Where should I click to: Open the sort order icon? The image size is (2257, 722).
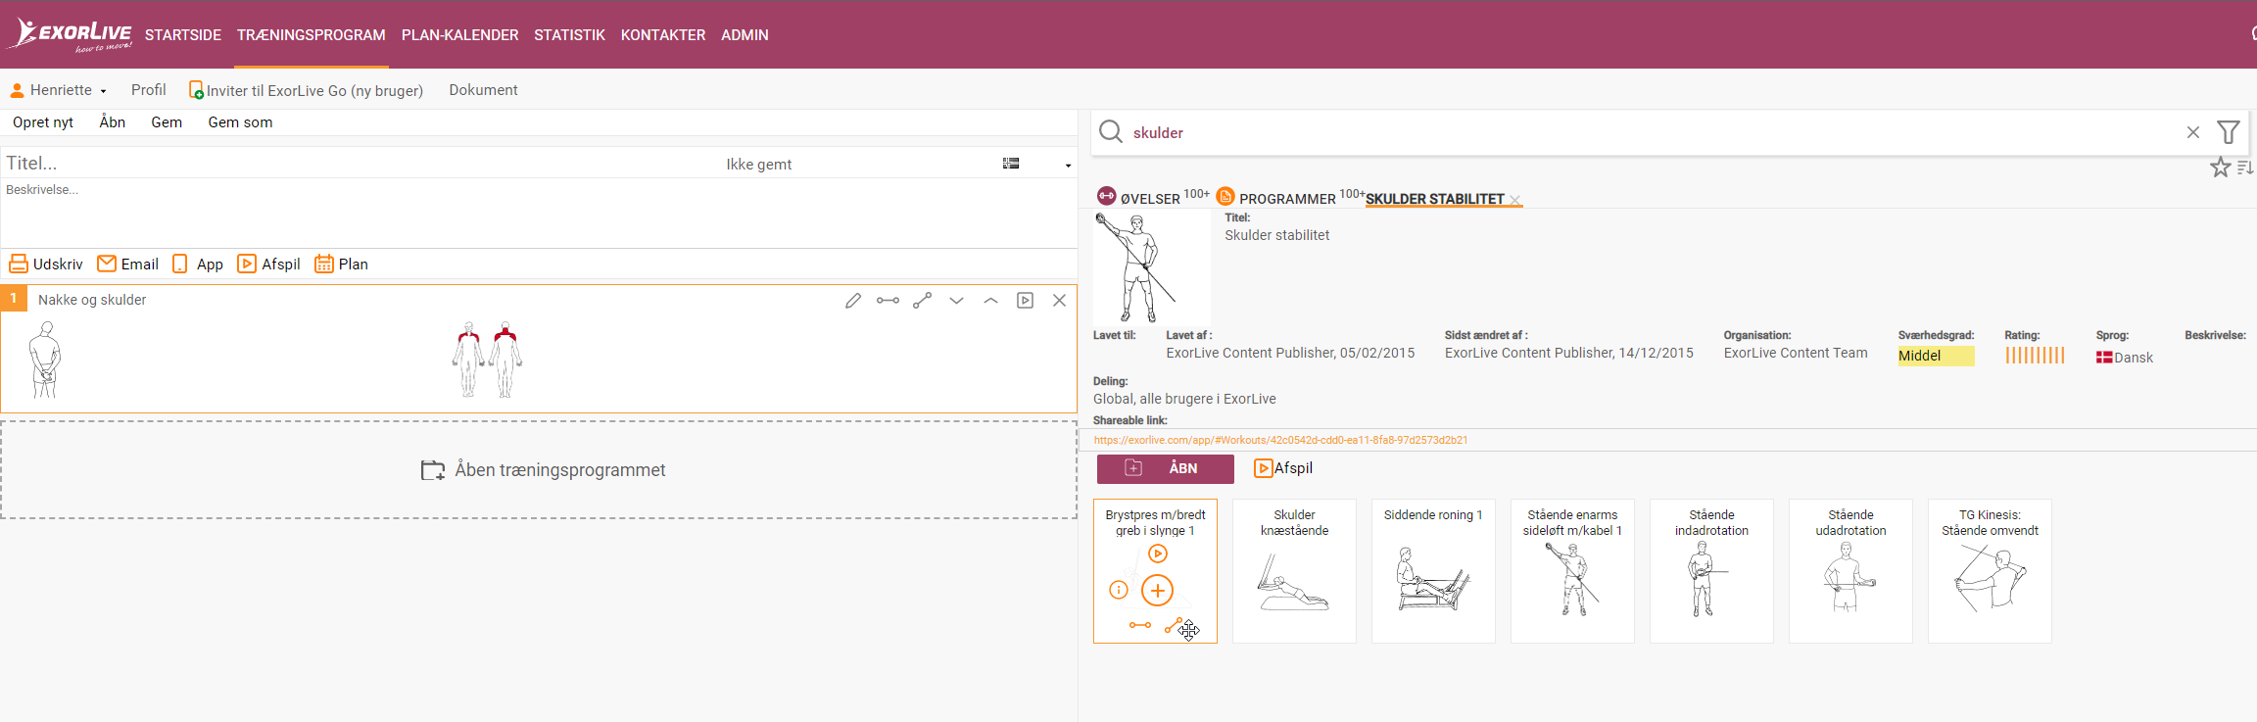[2245, 168]
